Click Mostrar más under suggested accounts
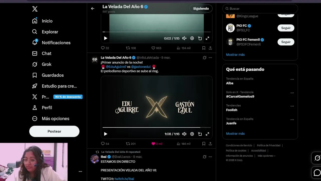 coord(235,55)
